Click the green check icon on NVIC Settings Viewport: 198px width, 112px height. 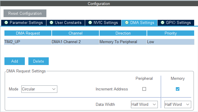tap(90, 22)
